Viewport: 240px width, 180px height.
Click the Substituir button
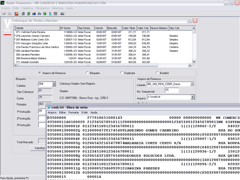click(38, 148)
